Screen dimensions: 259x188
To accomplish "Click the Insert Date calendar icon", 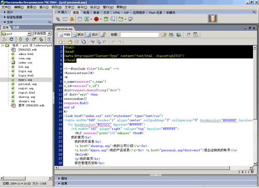I will (x=106, y=19).
